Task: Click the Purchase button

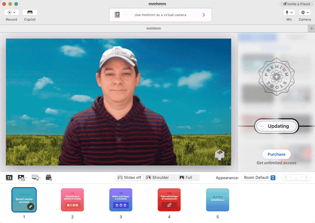Action: (x=276, y=154)
